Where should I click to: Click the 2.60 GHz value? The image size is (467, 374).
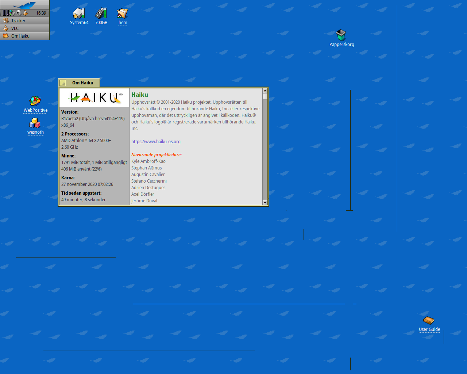[x=70, y=147]
